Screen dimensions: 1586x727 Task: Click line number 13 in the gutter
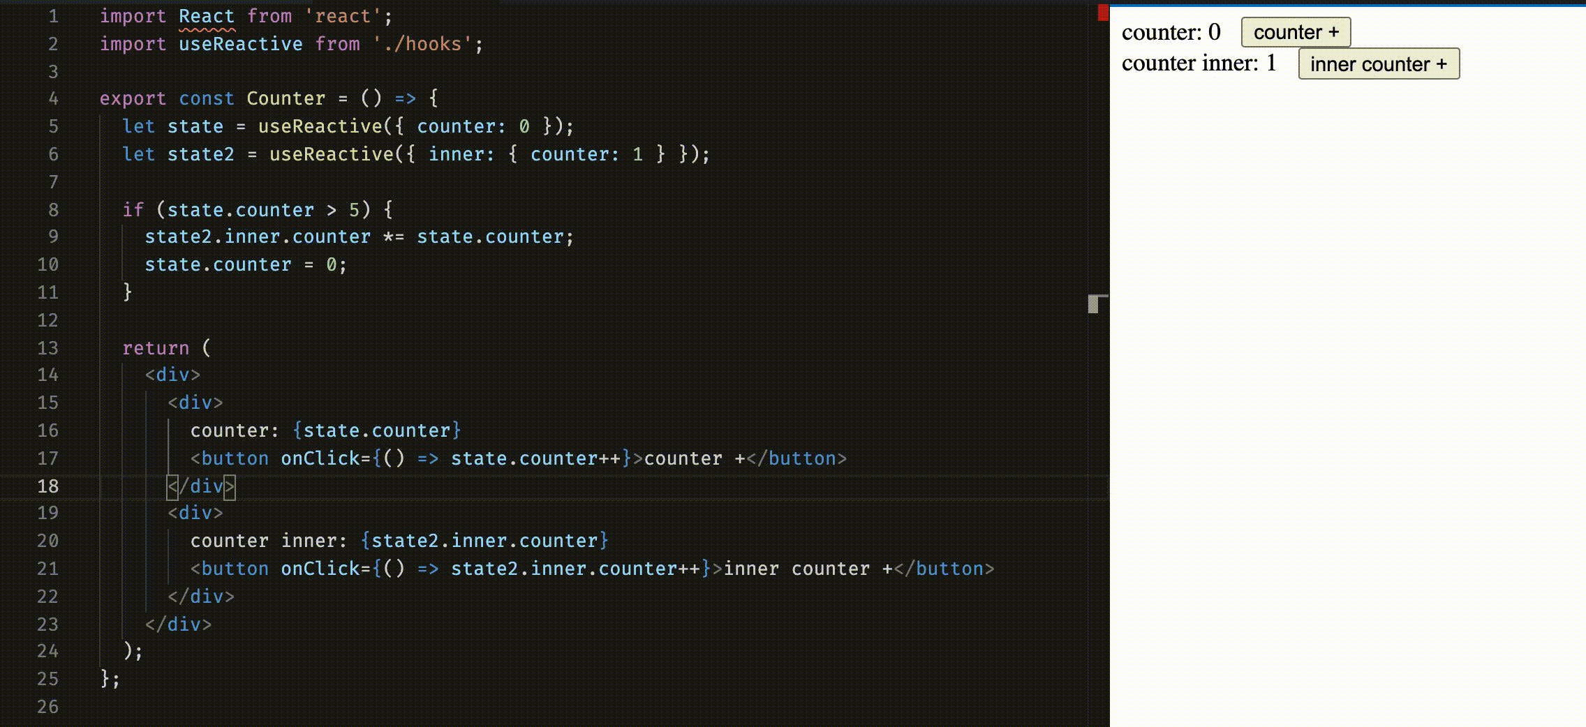(47, 348)
